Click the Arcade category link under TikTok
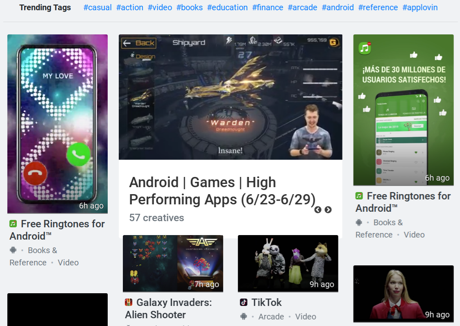The image size is (460, 326). [x=271, y=317]
